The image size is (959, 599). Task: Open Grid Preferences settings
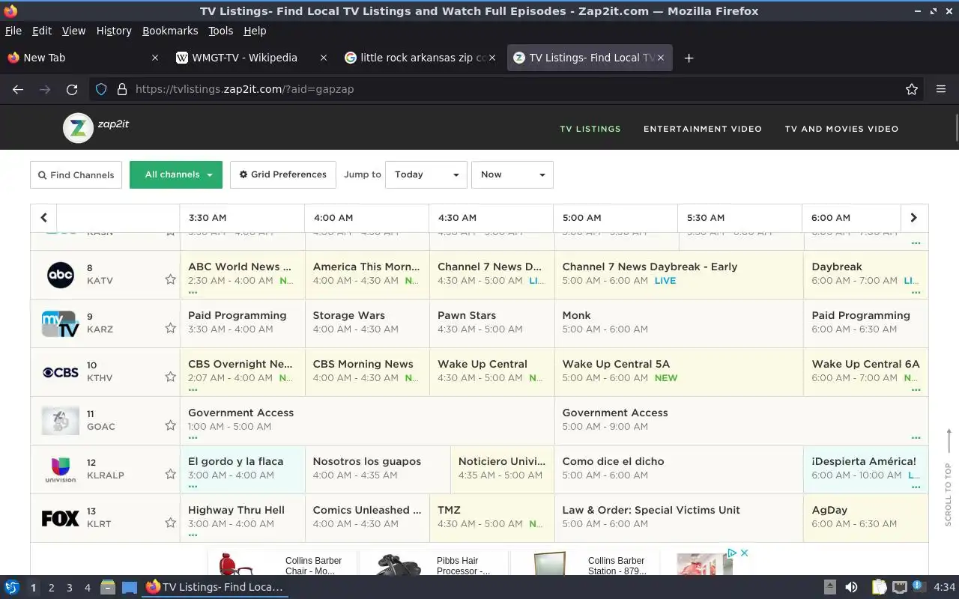click(283, 174)
